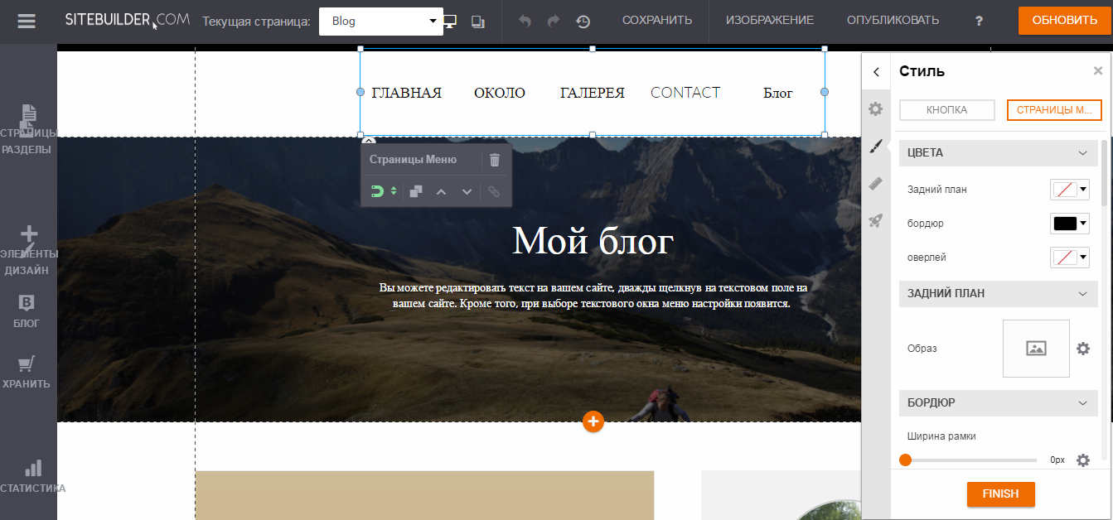The image size is (1113, 520).
Task: Open the revision history clock icon
Action: click(x=583, y=22)
